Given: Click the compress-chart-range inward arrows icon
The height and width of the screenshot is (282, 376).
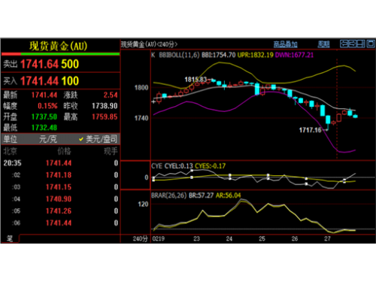Looking at the screenshot, I should click(353, 44).
